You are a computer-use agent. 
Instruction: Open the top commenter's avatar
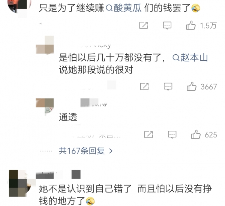pyautogui.click(x=19, y=6)
